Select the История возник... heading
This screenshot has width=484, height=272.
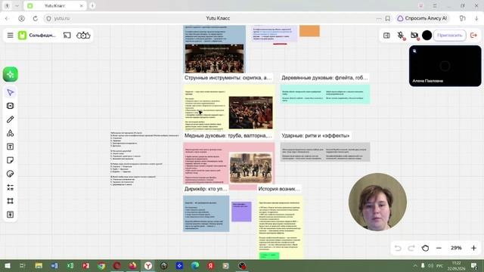(x=279, y=189)
